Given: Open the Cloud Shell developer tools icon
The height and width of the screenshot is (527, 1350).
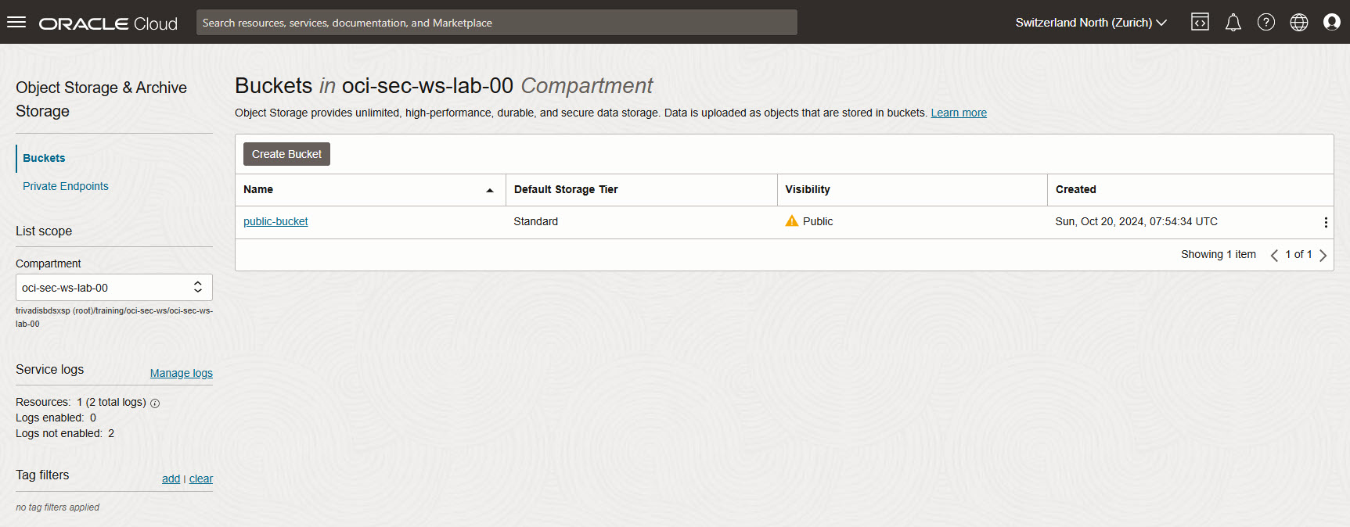Looking at the screenshot, I should (x=1200, y=22).
